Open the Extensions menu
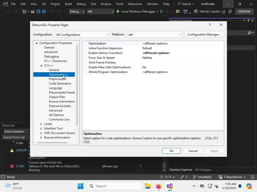Image resolution: width=257 pixels, height=192 pixels. [135, 4]
